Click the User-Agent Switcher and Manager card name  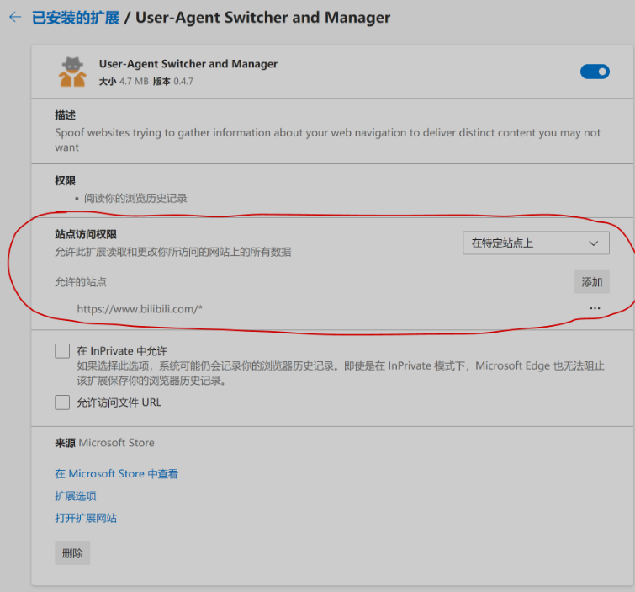click(x=188, y=64)
